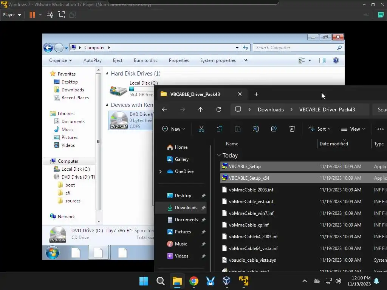Rename the selected item icon
Viewport: 387px width, 290px height.
click(256, 129)
